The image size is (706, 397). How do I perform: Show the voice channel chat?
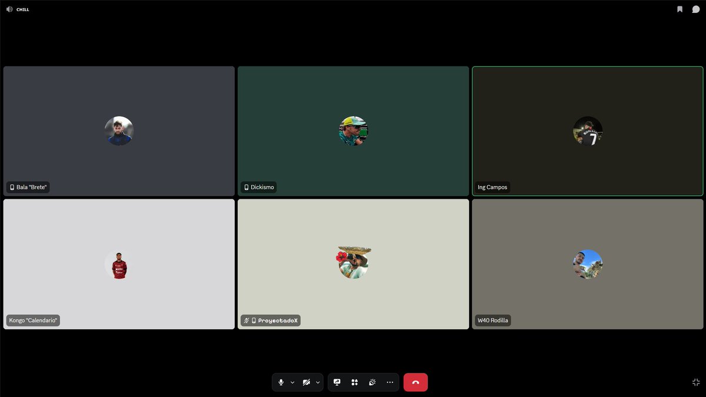click(696, 9)
